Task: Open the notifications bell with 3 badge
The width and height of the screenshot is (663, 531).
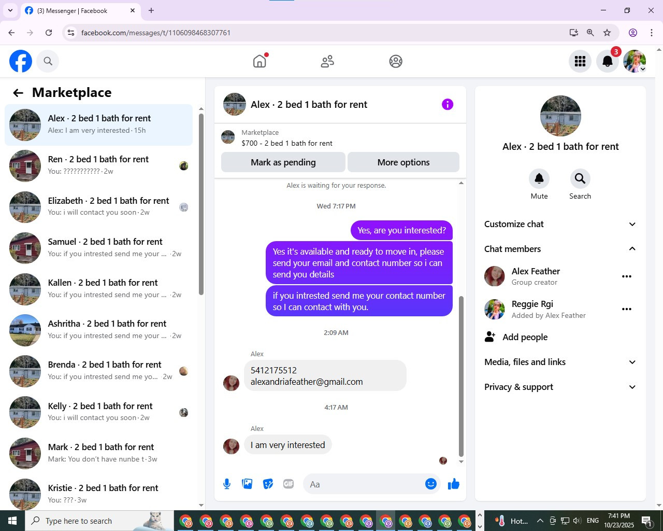Action: click(608, 61)
